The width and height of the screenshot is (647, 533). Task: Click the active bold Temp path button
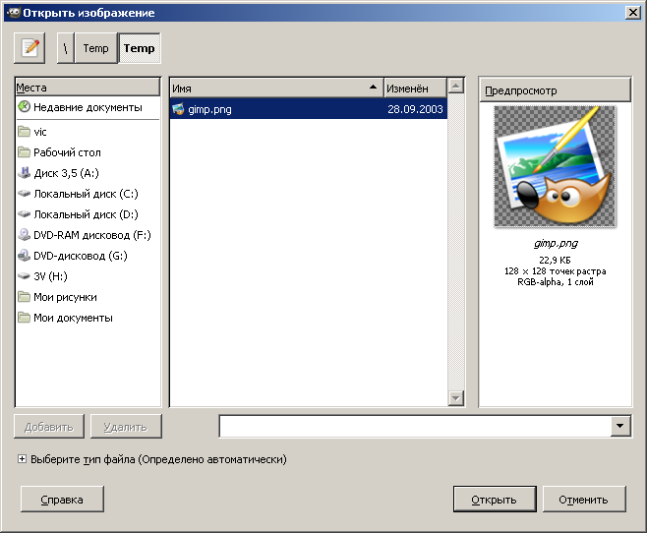tap(139, 48)
